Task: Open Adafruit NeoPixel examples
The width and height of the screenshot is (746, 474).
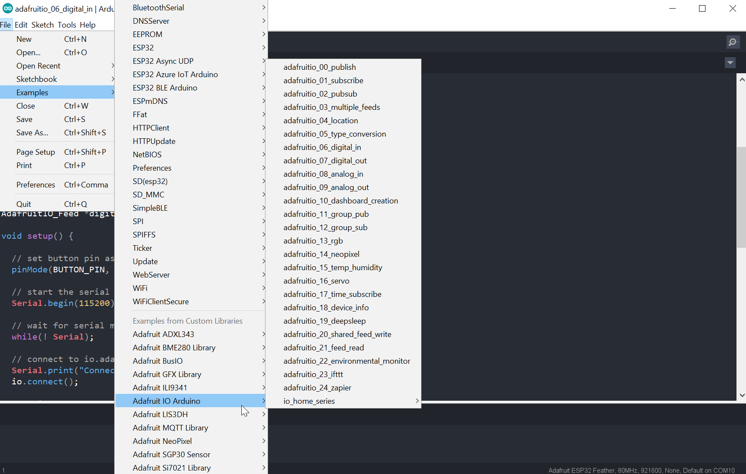Action: pyautogui.click(x=191, y=441)
